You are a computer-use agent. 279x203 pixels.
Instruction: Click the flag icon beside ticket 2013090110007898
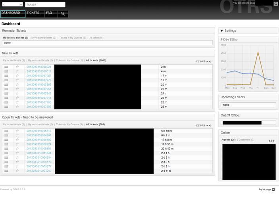(x=6, y=107)
